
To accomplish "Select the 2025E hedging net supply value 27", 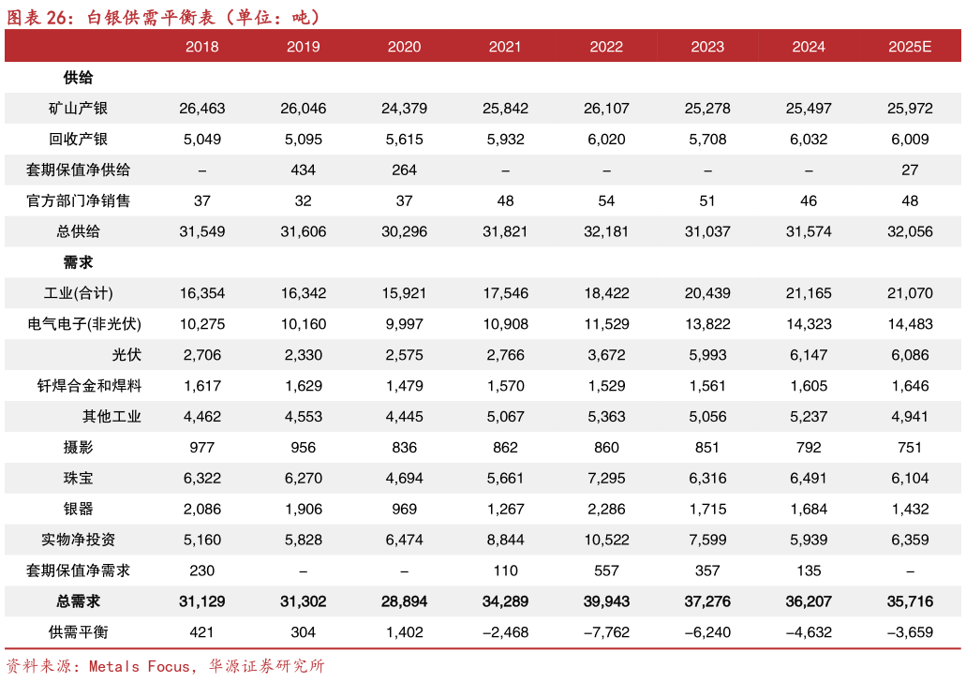I will 910,170.
